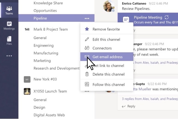Click the New York #03 NY avatar

click(x=27, y=79)
